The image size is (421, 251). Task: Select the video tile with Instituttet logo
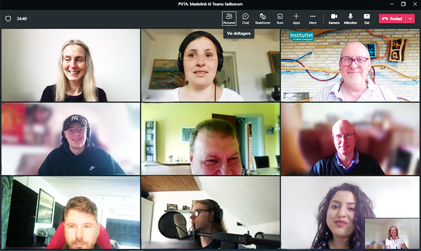coord(350,65)
